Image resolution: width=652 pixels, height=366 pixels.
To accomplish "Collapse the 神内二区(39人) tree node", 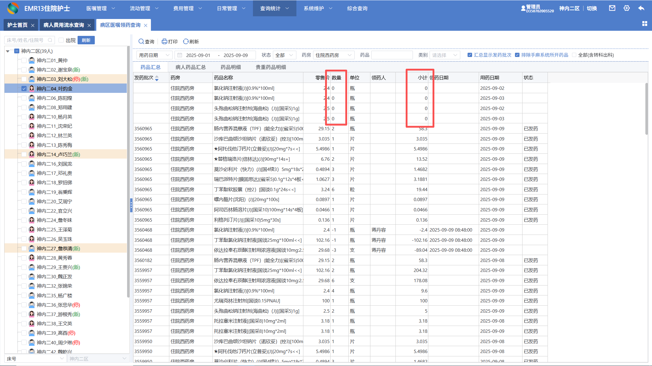I will [8, 51].
